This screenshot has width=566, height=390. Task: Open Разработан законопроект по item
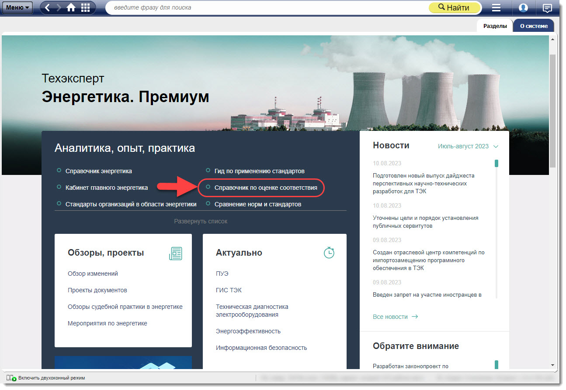pyautogui.click(x=410, y=366)
